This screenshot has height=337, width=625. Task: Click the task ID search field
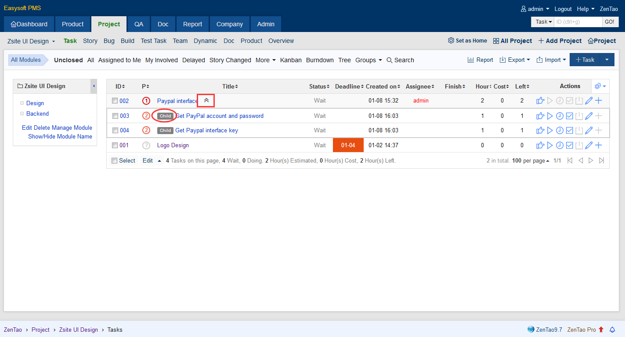point(578,22)
